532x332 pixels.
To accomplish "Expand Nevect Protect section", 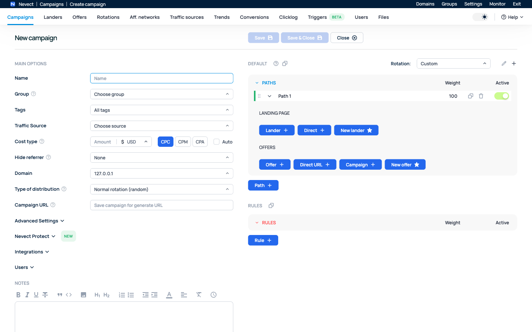I will pyautogui.click(x=35, y=236).
